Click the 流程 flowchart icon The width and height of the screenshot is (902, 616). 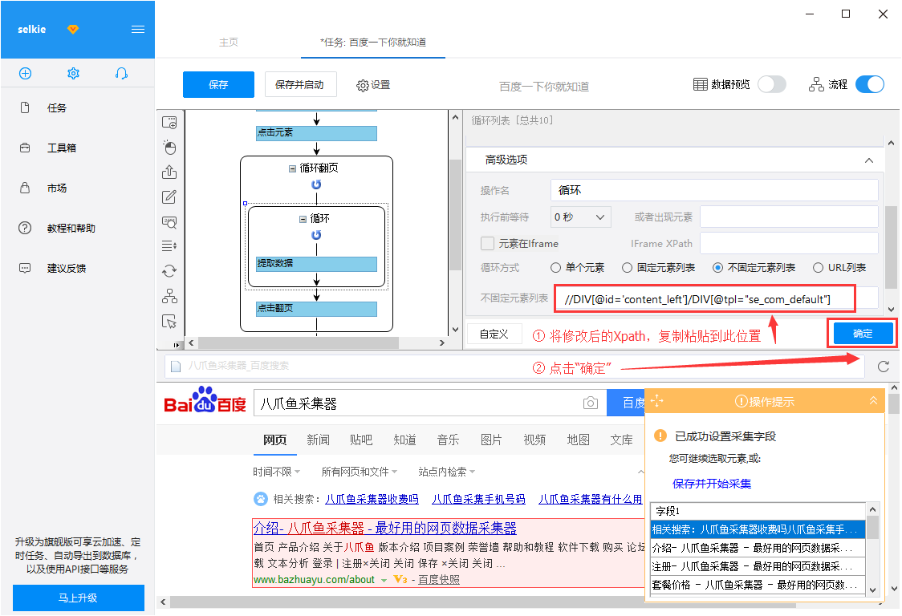click(816, 84)
